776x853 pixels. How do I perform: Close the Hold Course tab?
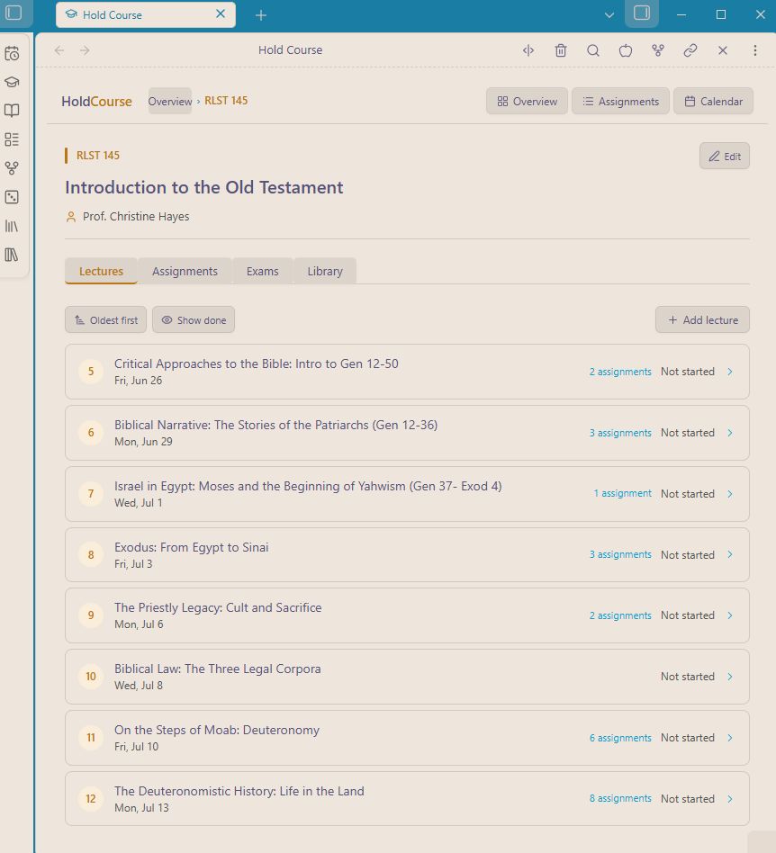(221, 14)
